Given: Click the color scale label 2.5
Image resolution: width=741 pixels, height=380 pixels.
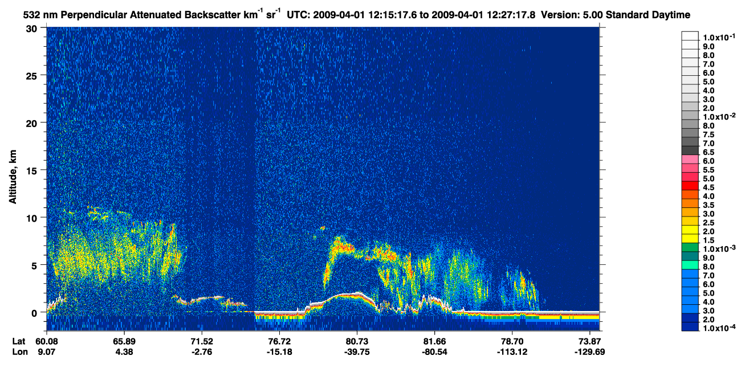Looking at the screenshot, I should tap(709, 223).
